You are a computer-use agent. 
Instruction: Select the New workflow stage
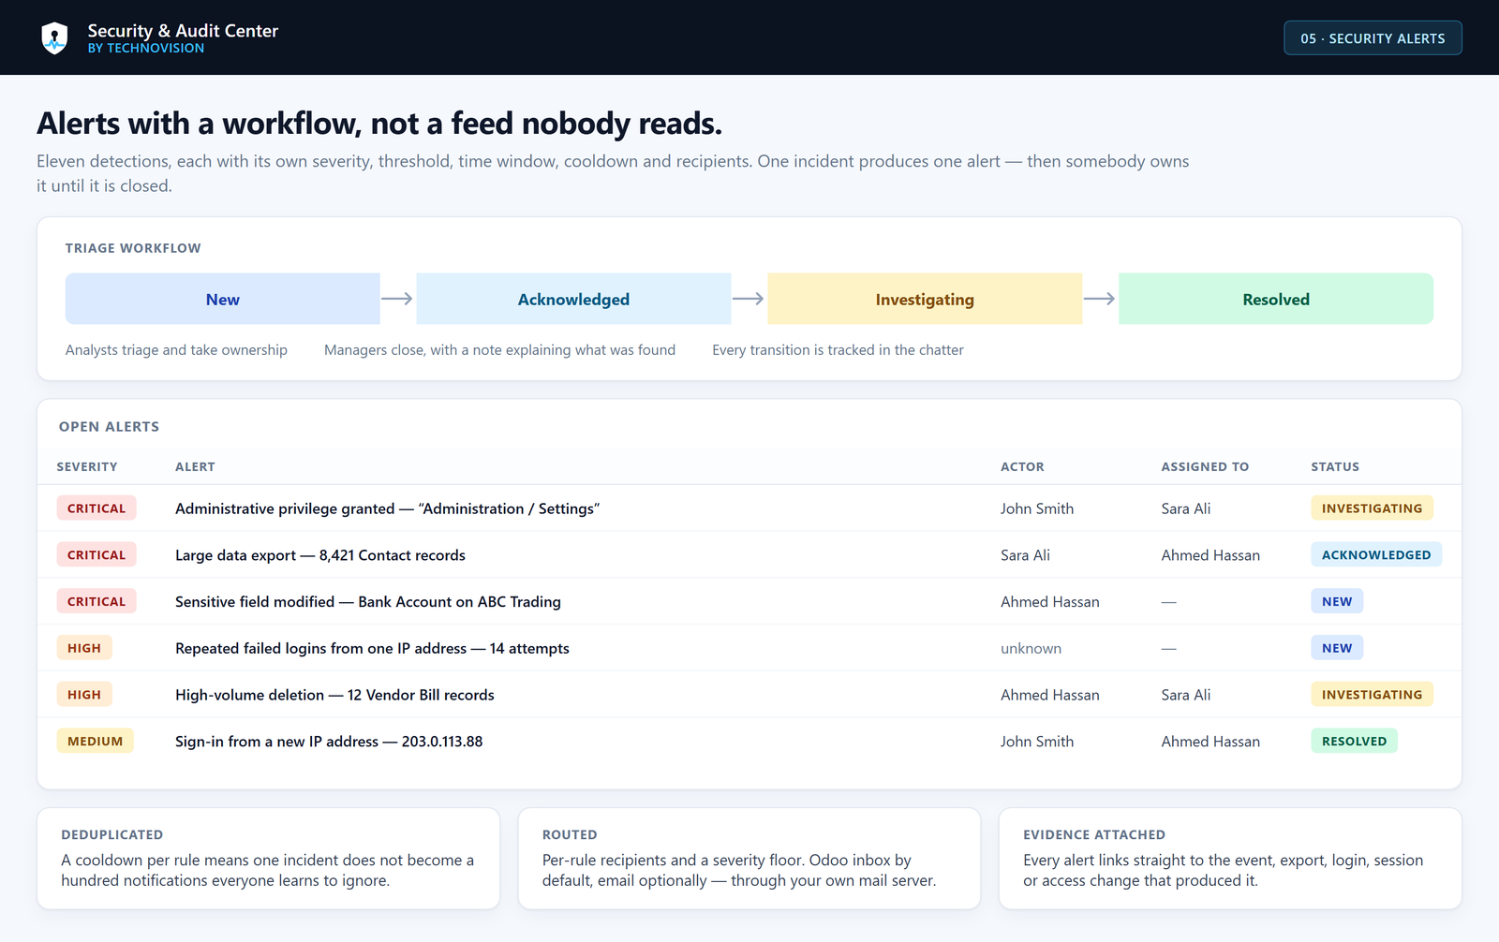pyautogui.click(x=222, y=299)
